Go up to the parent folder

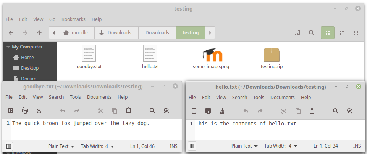click(x=39, y=33)
